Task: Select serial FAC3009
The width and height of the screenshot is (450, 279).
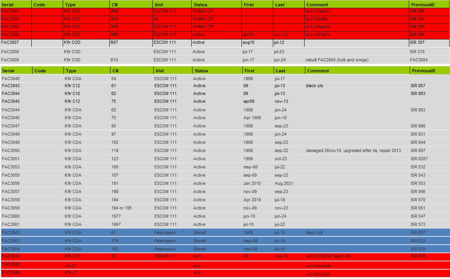Action: [x=10, y=60]
